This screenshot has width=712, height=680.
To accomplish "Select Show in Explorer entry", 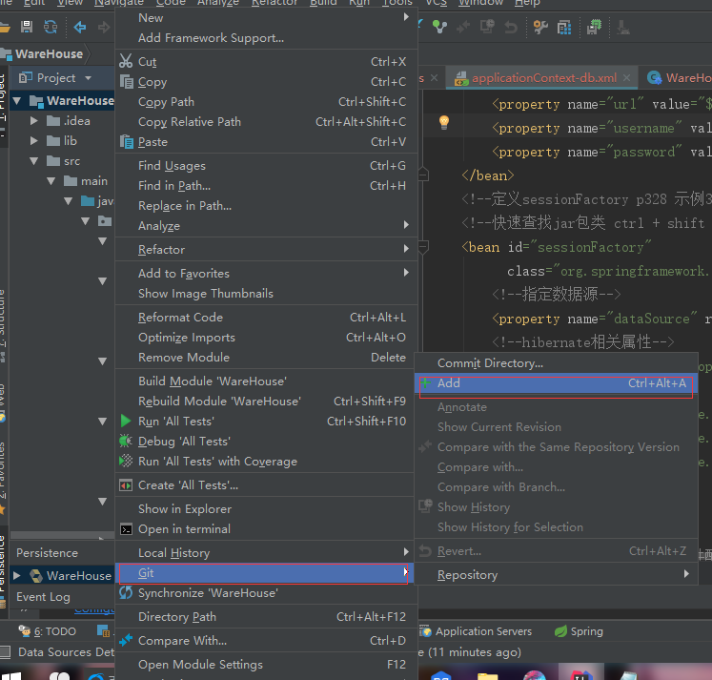I will coord(266,508).
